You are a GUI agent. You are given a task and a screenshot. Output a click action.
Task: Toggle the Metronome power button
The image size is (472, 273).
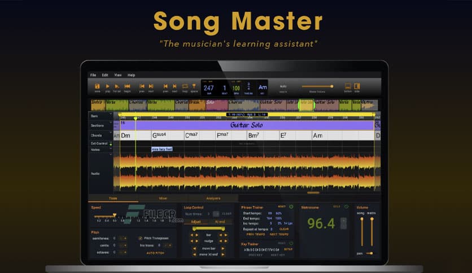(346, 207)
